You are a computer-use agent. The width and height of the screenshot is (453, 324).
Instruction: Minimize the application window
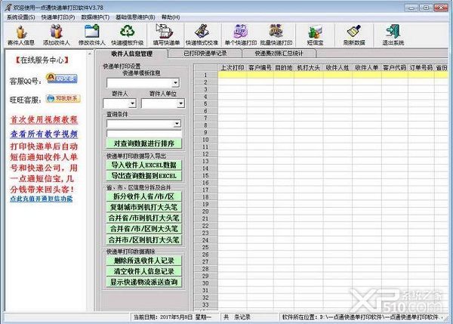[x=411, y=8]
